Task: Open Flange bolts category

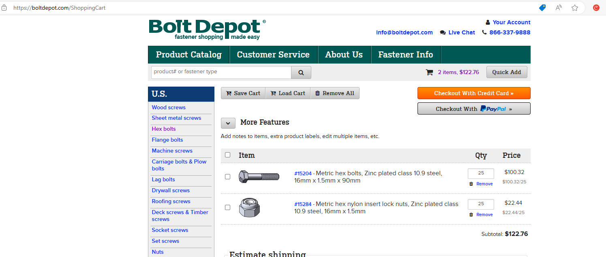Action: pos(167,140)
